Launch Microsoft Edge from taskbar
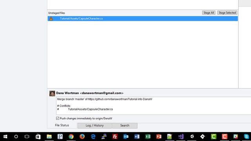Image resolution: width=251 pixels, height=141 pixels. click(93, 137)
